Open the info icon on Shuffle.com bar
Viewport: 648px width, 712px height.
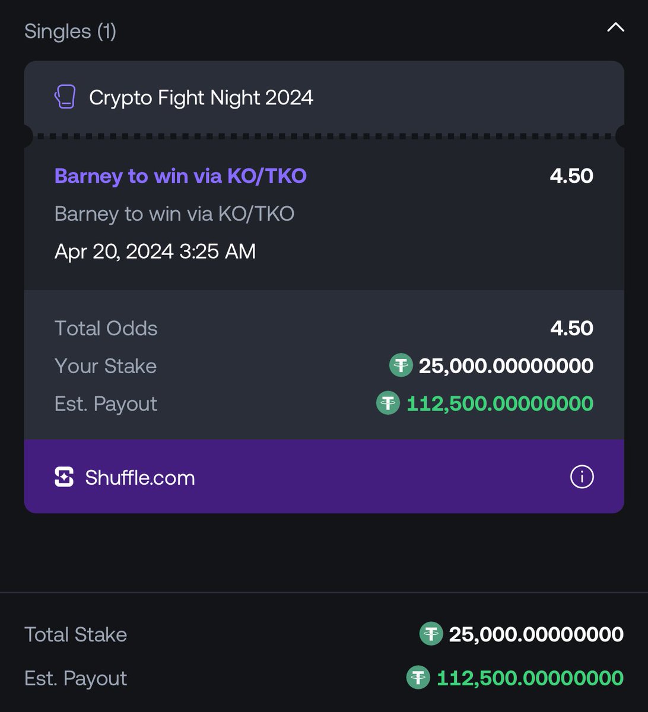click(582, 476)
